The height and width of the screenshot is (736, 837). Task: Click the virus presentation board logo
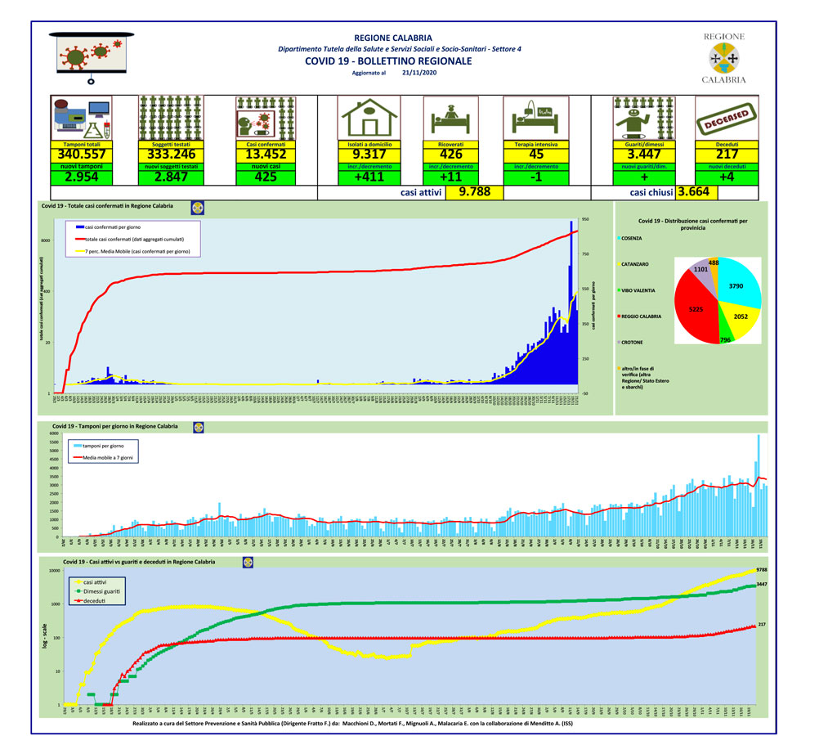tap(92, 57)
